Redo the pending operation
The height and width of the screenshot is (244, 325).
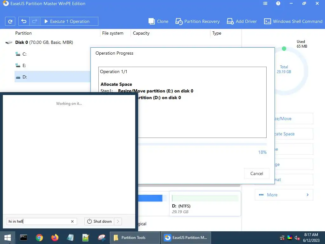click(x=35, y=21)
